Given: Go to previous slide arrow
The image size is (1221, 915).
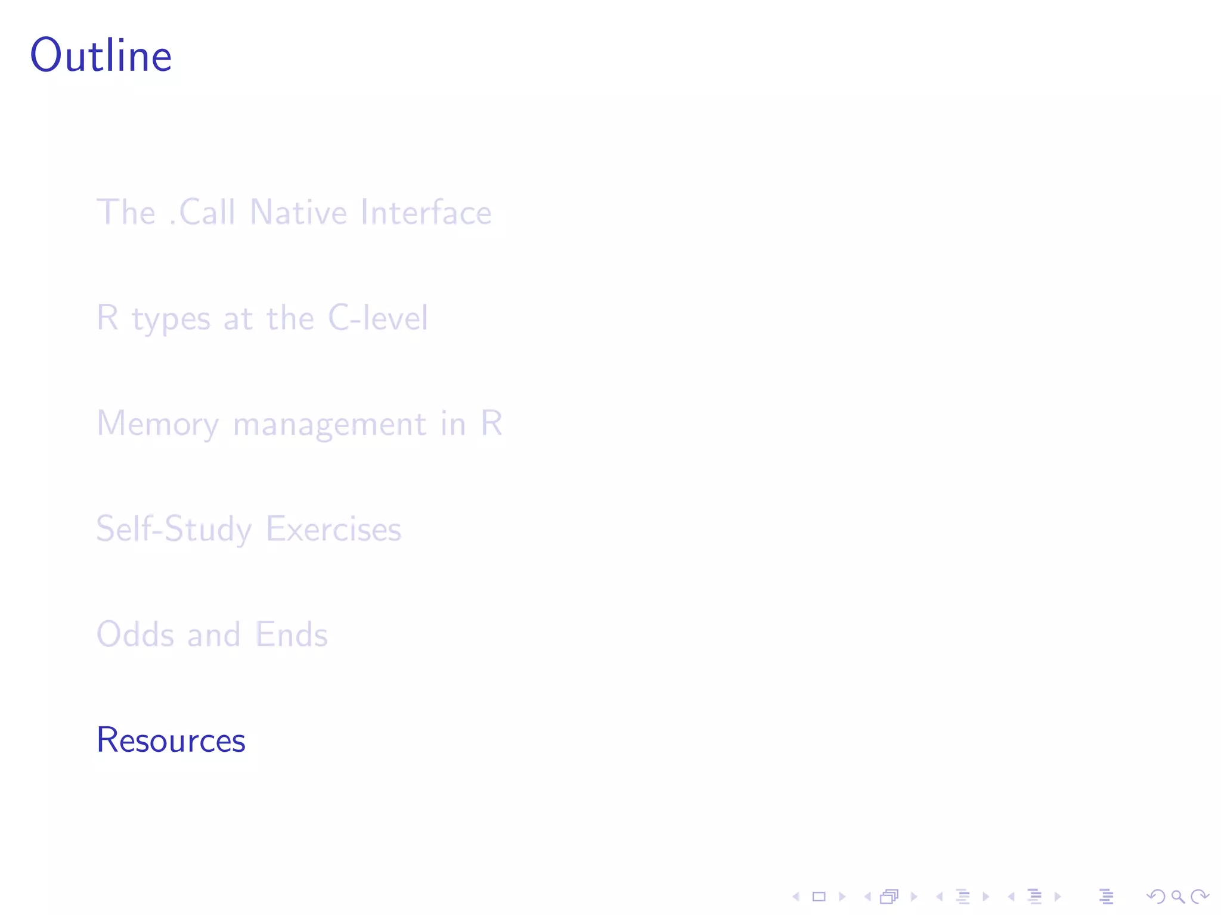Looking at the screenshot, I should (796, 897).
